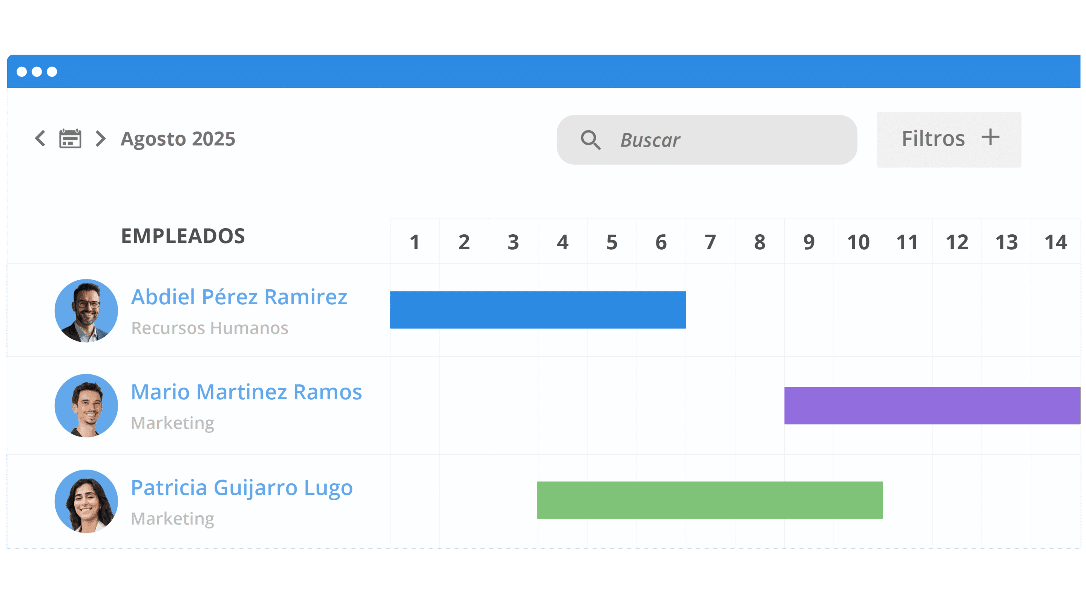
Task: Open Patricia Guijarro Lugo employee link
Action: coord(242,488)
